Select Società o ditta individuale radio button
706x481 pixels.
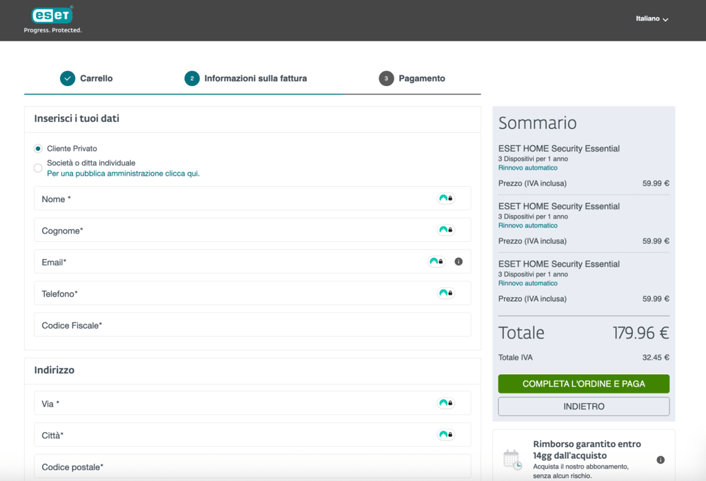point(38,168)
